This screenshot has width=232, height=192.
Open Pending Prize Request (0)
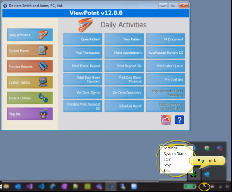(x=83, y=106)
